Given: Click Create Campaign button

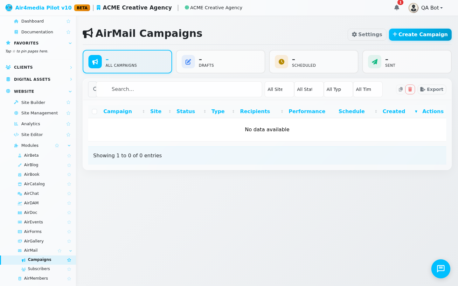Looking at the screenshot, I should pos(420,35).
